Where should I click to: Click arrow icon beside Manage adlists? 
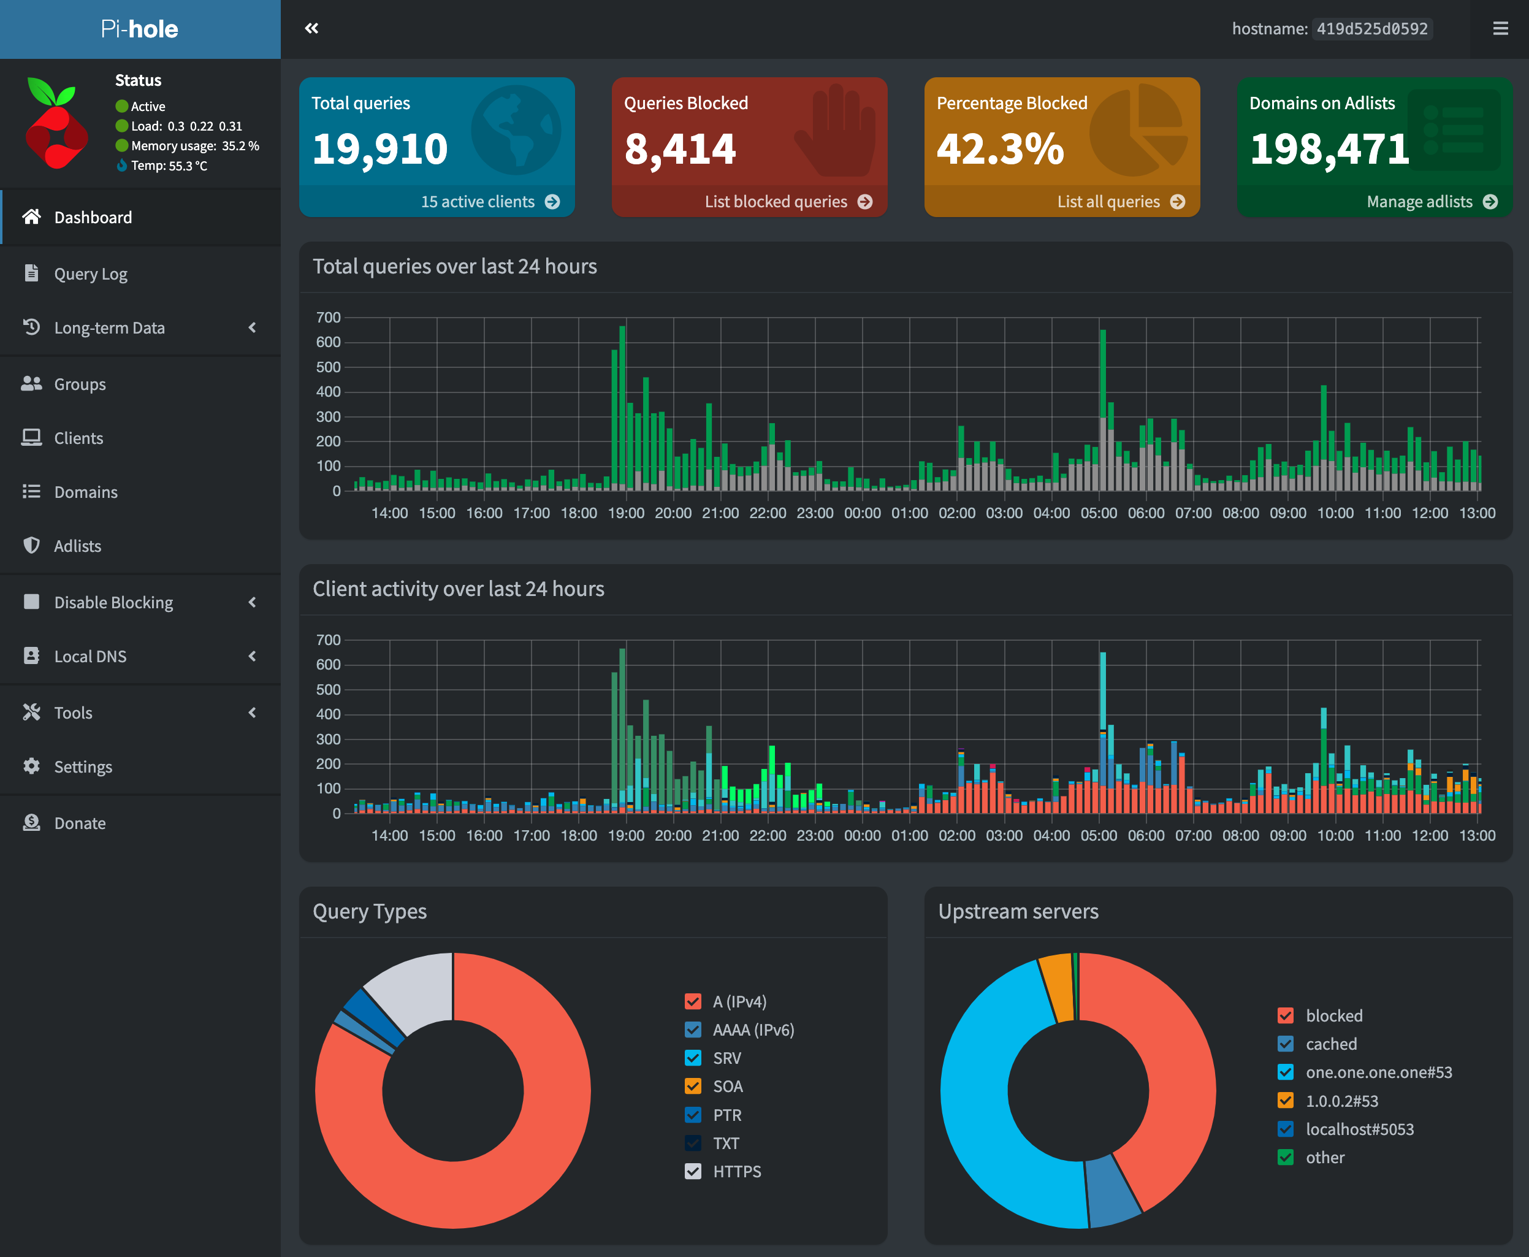click(1490, 201)
